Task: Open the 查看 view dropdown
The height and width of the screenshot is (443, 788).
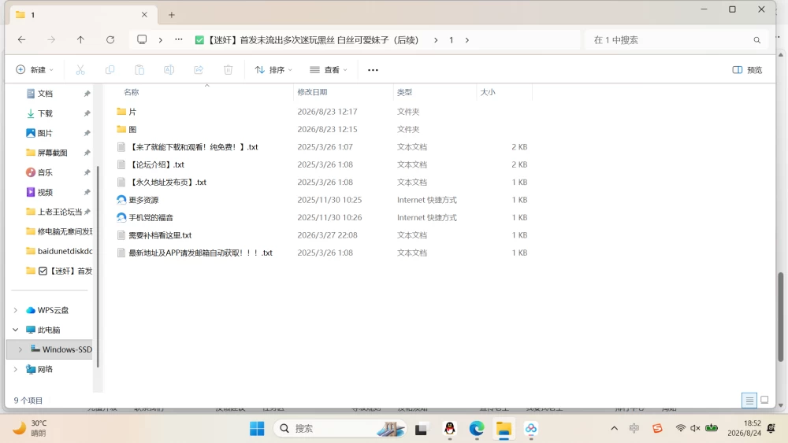Action: (328, 70)
